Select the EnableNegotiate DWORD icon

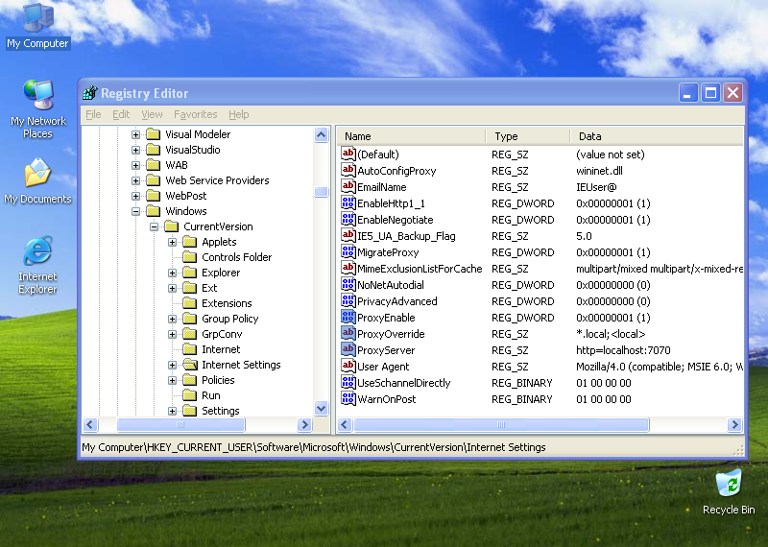348,219
